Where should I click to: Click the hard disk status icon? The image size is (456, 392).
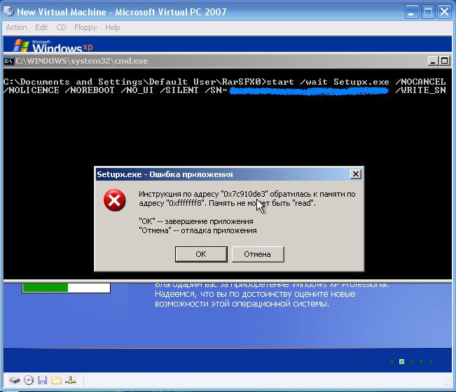point(15,380)
